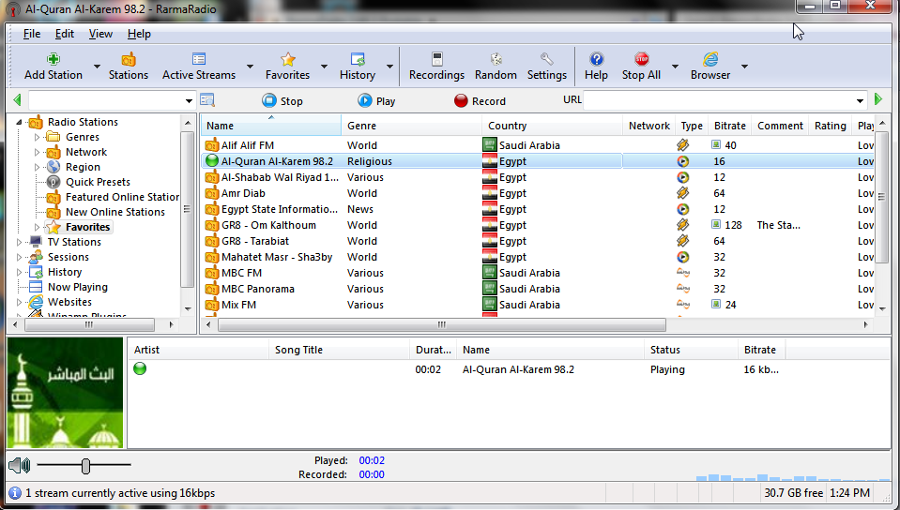Open the Stations toolbar button
The image size is (900, 510).
tap(128, 66)
